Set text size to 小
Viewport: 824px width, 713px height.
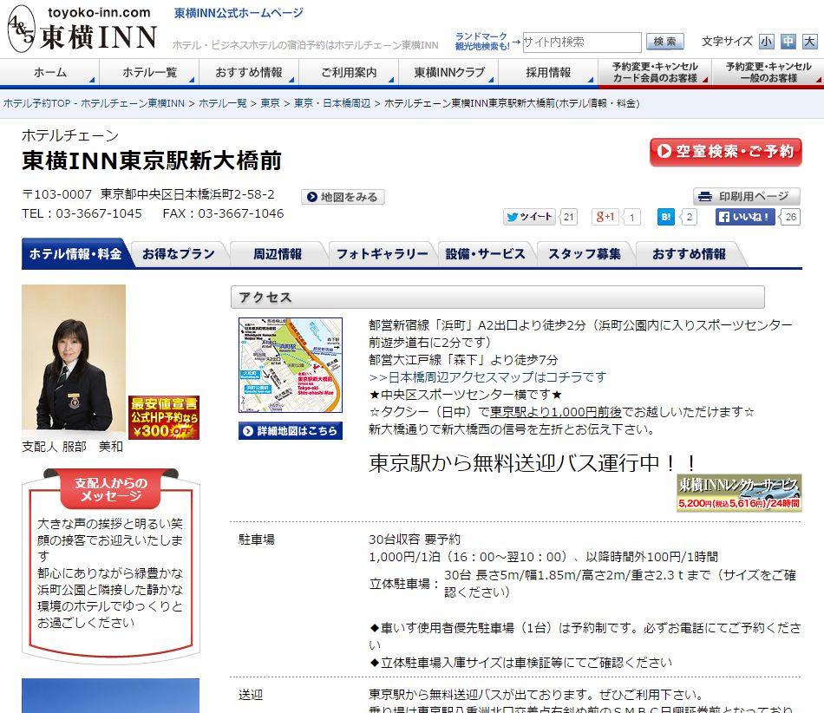tap(766, 42)
